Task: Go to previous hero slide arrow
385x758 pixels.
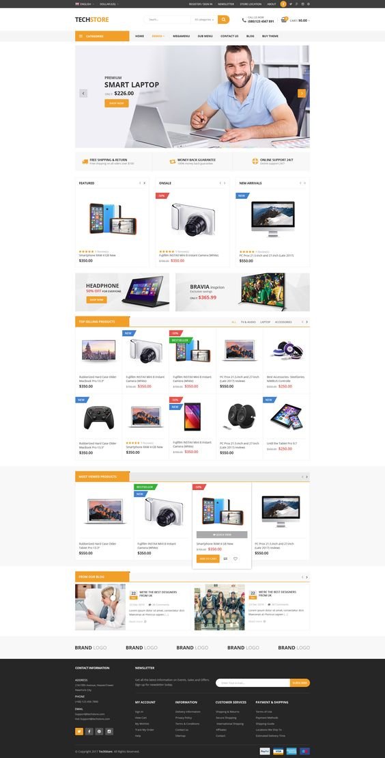Action: [x=83, y=94]
